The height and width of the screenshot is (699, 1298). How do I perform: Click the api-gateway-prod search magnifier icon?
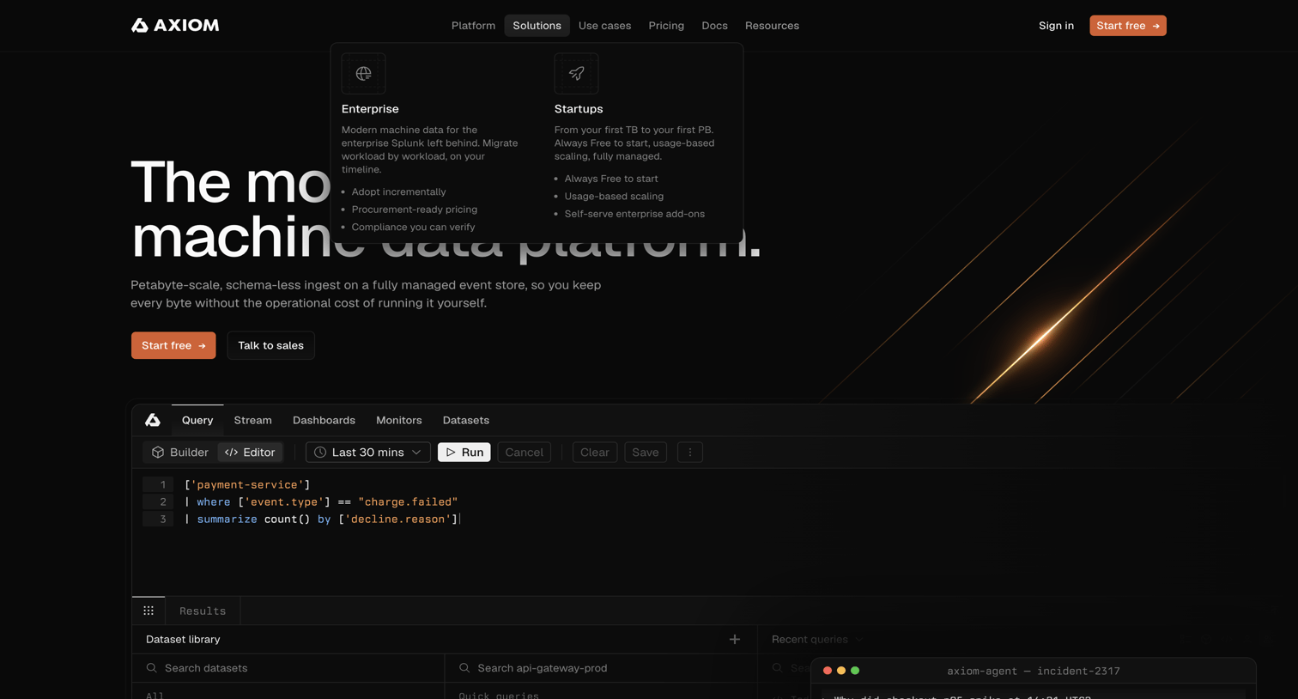[464, 668]
